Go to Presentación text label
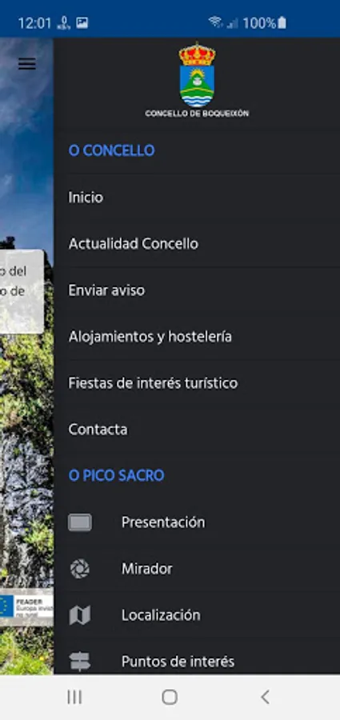340x720 pixels. [163, 522]
